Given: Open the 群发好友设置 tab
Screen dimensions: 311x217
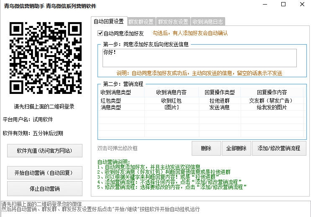Looking at the screenshot, I should pos(173,22).
